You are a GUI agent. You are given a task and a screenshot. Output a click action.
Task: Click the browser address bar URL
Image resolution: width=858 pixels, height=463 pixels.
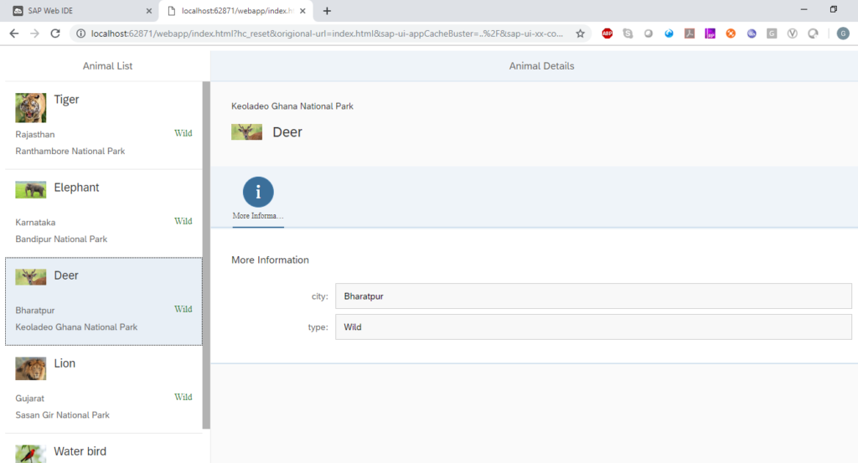(x=327, y=33)
